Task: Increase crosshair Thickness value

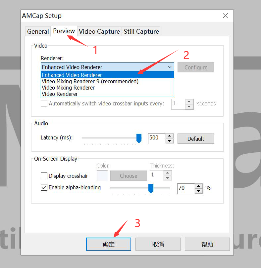Action: click(168, 173)
